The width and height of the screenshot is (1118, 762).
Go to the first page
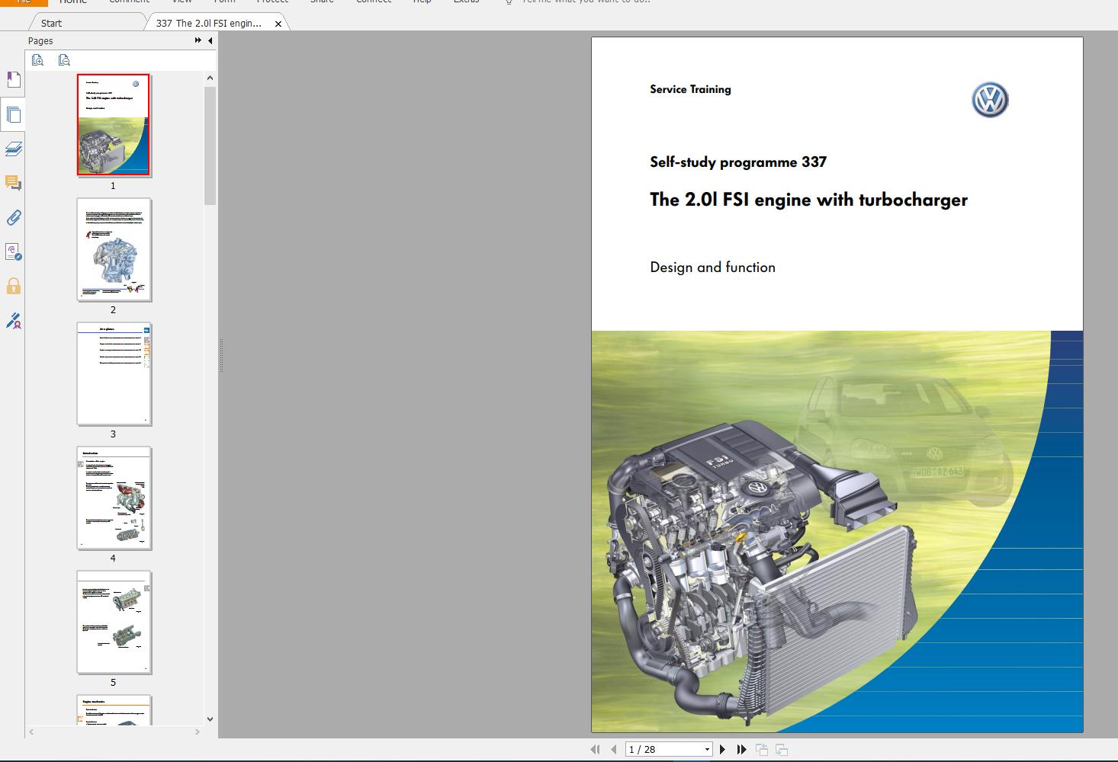[x=596, y=750]
